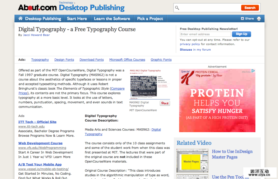Click the About.com logo
Viewport: 278px width, 179px height.
point(37,8)
